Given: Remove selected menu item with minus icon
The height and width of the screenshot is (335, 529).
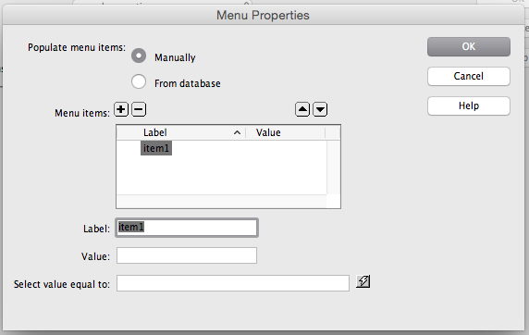Looking at the screenshot, I should tap(139, 109).
